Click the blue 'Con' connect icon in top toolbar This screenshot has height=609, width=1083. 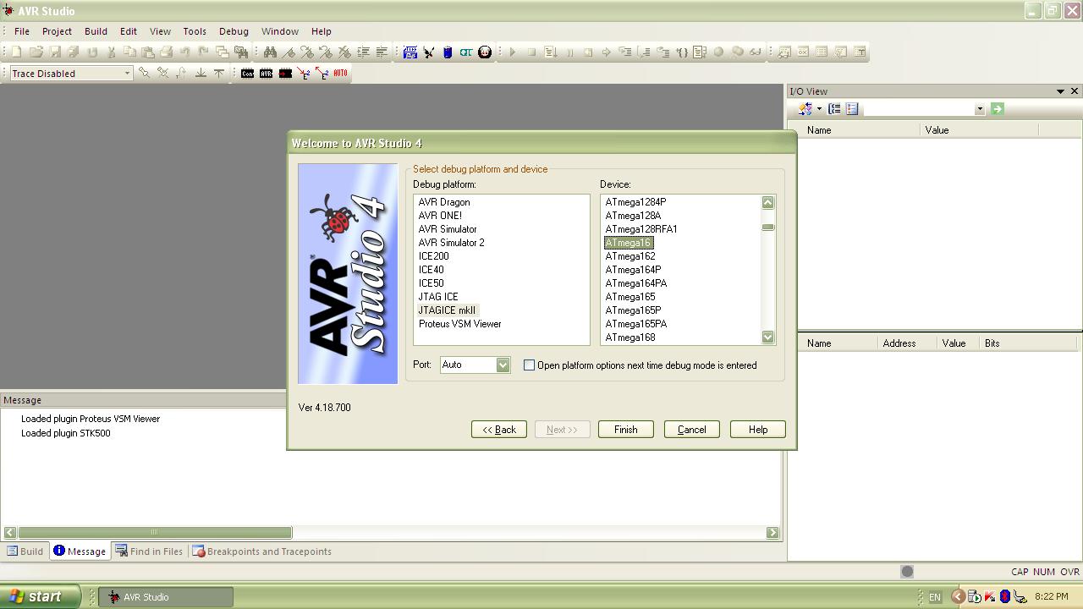pyautogui.click(x=410, y=52)
